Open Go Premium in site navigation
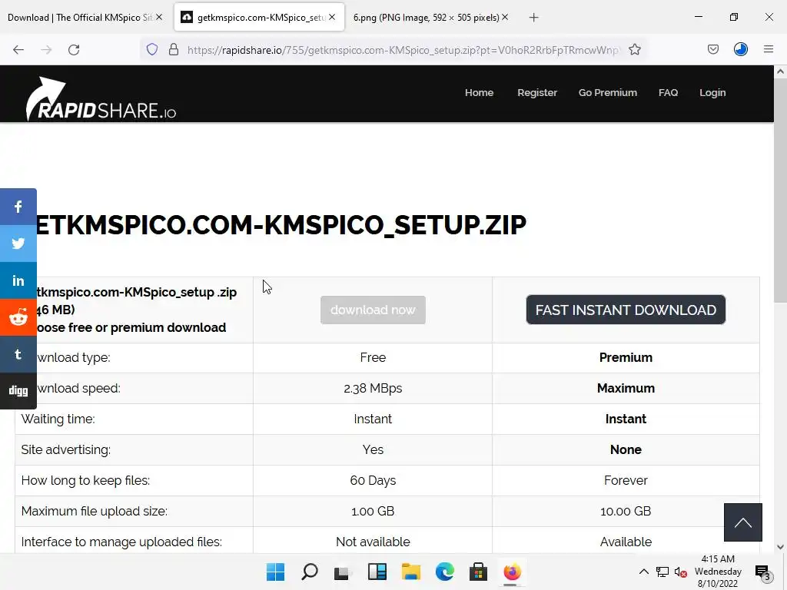Viewport: 787px width, 590px height. pyautogui.click(x=607, y=92)
